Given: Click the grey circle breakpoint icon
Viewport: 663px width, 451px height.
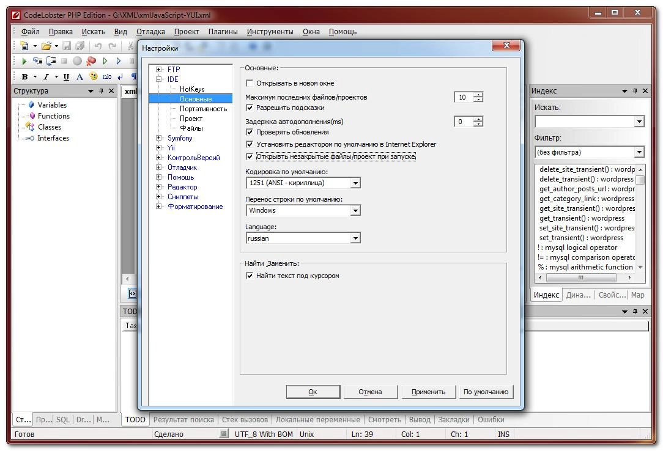Looking at the screenshot, I should point(77,61).
